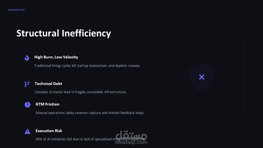Click the manual operations delay revenue text
The image size is (263, 148).
(90, 113)
